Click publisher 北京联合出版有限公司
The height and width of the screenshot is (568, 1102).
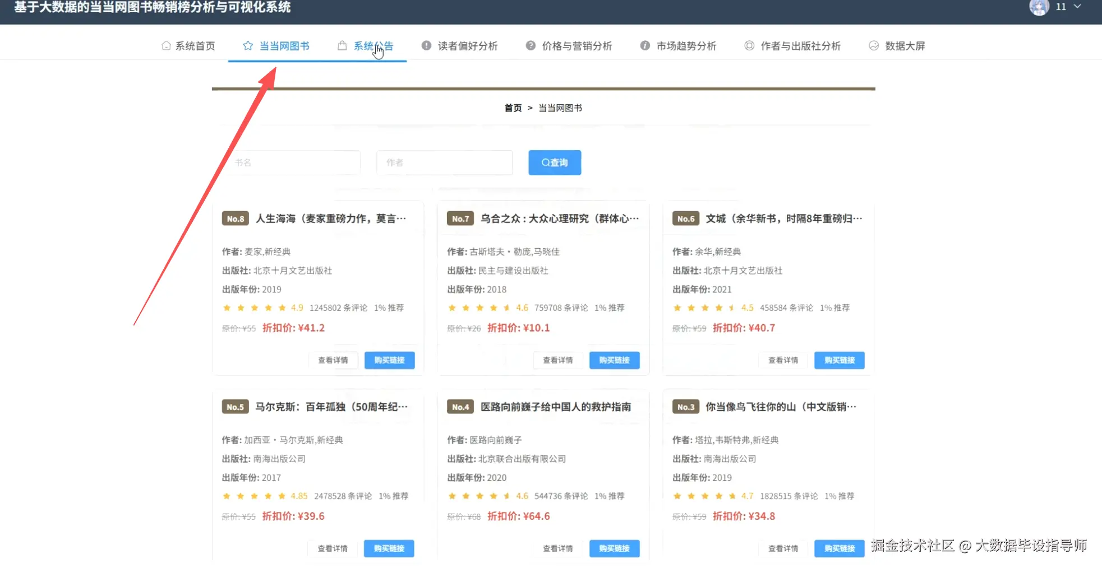[522, 459]
